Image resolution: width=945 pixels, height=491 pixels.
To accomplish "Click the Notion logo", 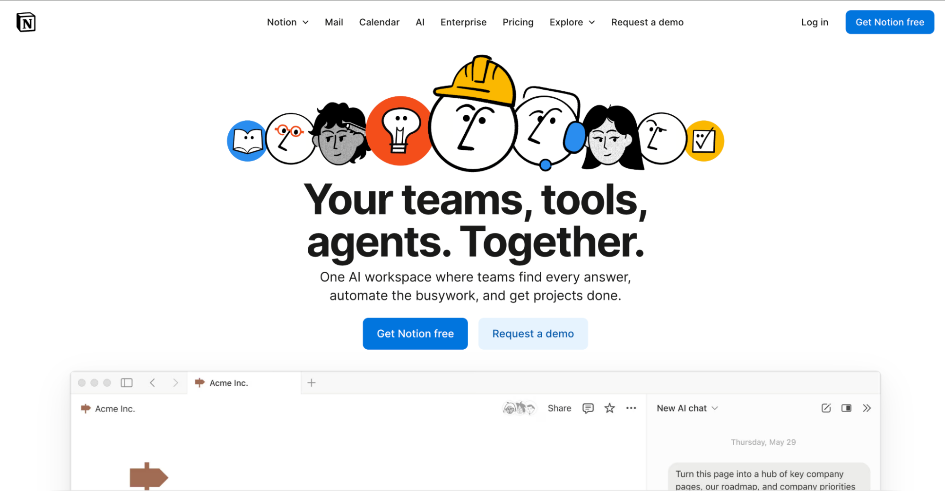I will pyautogui.click(x=27, y=22).
